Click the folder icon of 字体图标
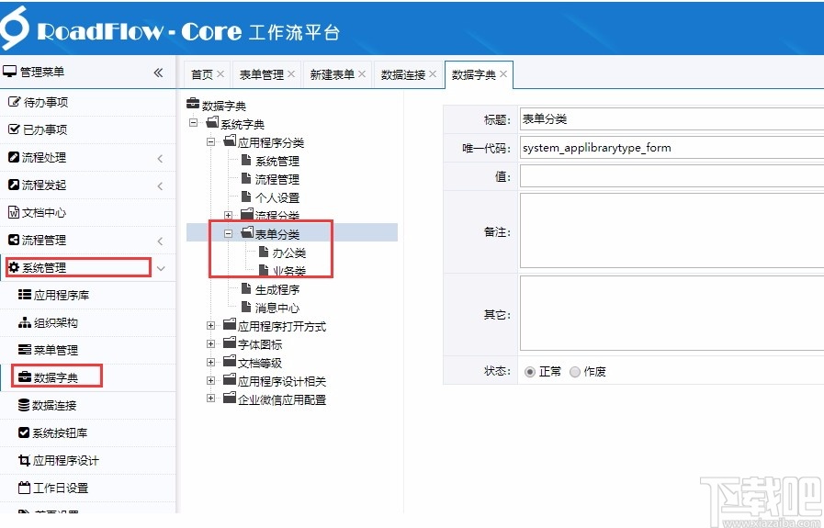Viewport: 824px width, 528px height. tap(229, 343)
